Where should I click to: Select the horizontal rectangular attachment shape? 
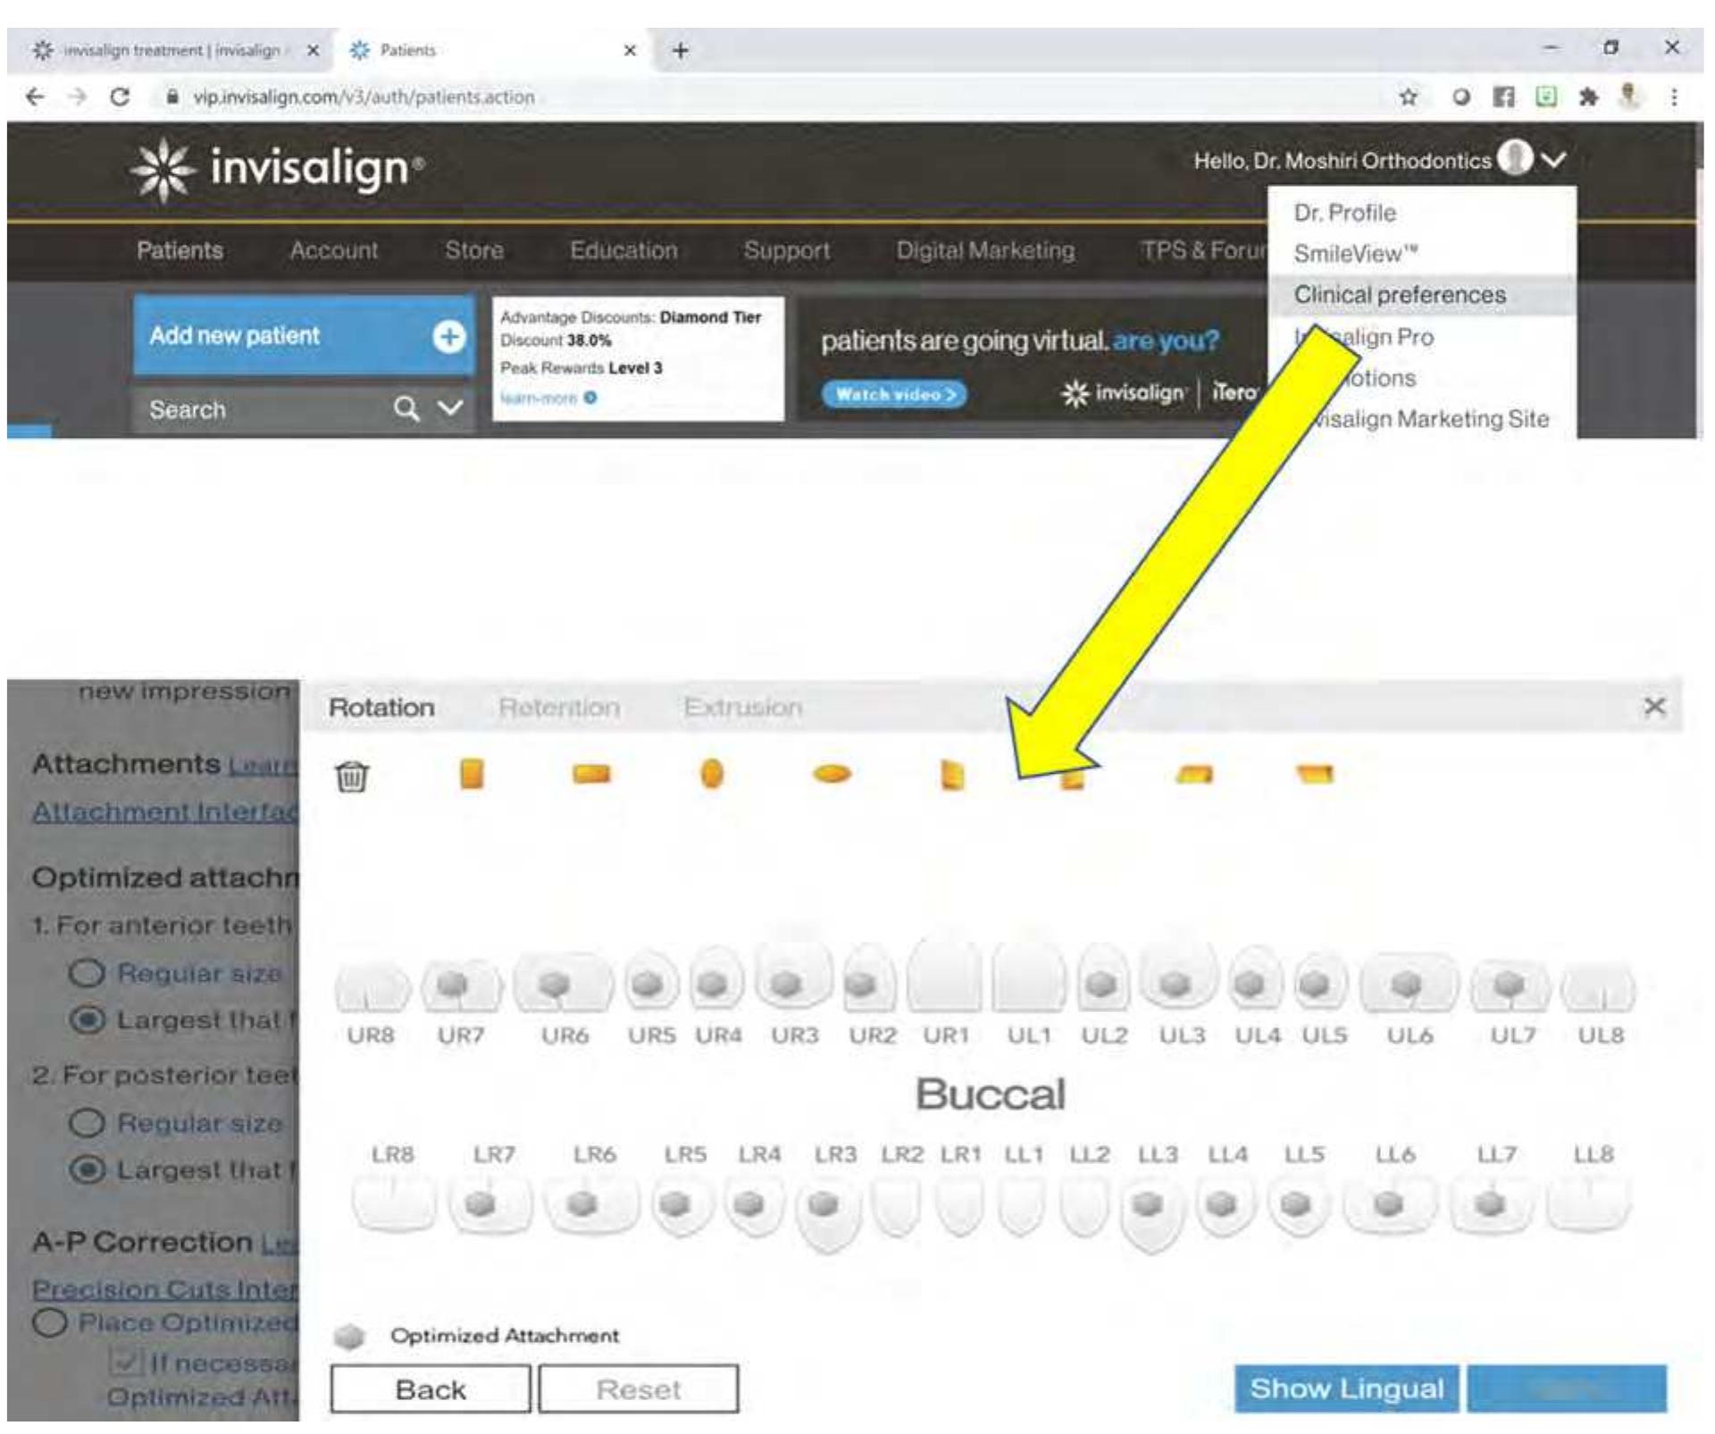click(591, 774)
